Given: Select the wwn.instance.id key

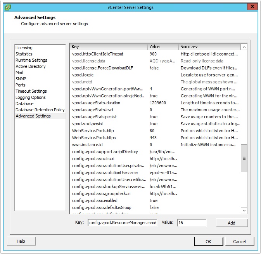Looking at the screenshot, I should tap(87, 145).
